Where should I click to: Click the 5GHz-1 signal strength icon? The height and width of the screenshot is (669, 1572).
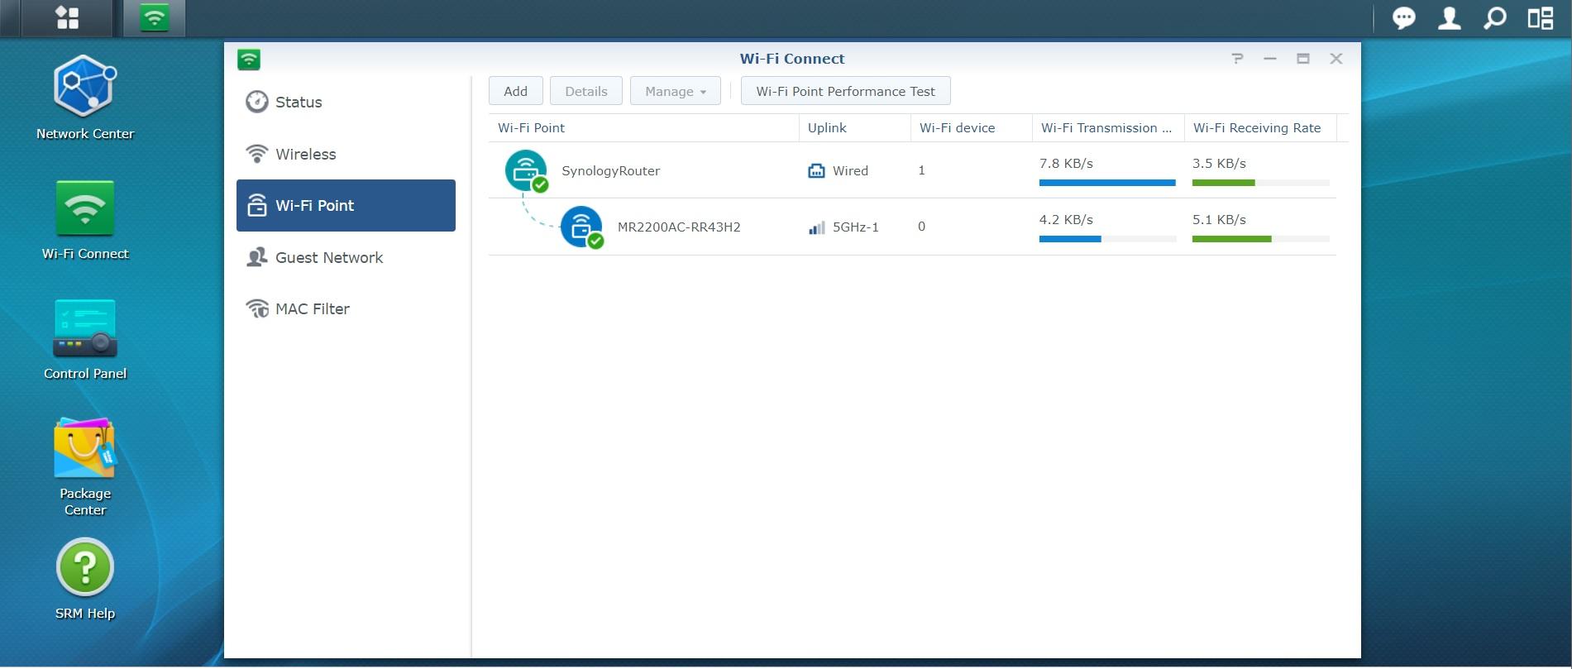816,227
